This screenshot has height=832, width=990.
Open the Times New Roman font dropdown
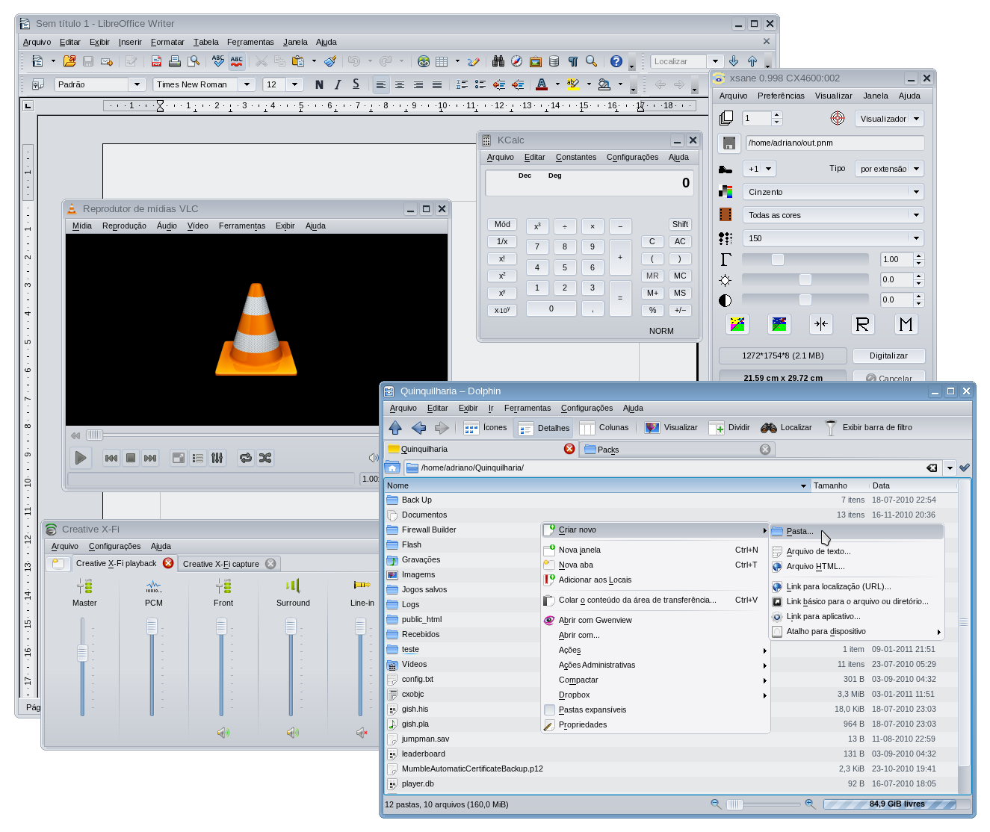pyautogui.click(x=247, y=84)
